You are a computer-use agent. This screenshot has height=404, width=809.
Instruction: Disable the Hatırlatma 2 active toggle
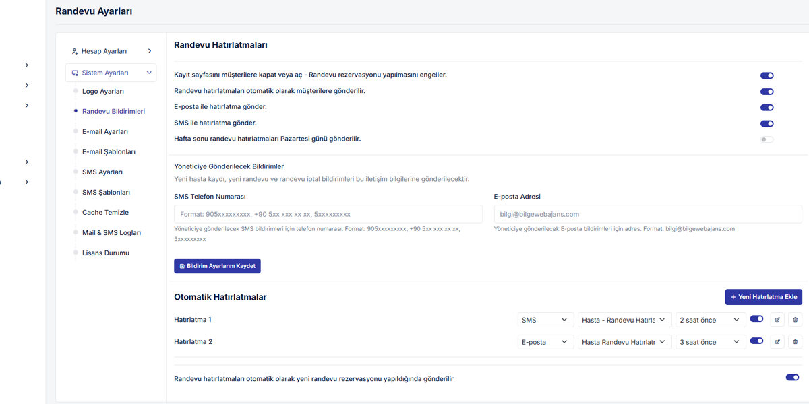click(756, 341)
